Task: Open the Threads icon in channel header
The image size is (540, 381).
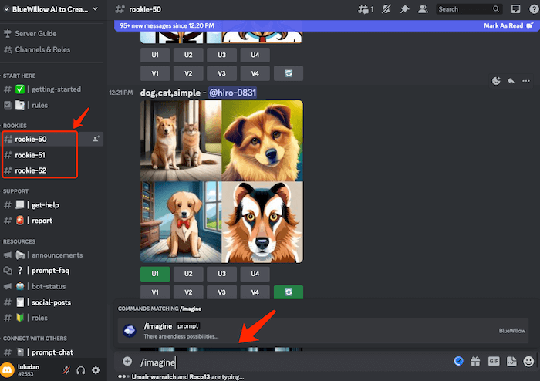Action: (366, 9)
